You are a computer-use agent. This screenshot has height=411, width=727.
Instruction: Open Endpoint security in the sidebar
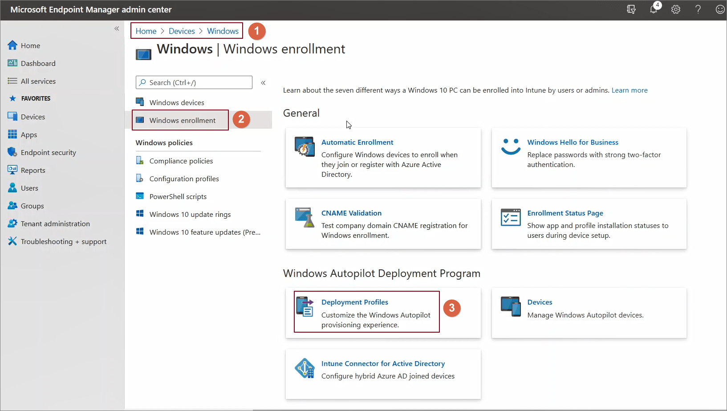coord(49,152)
